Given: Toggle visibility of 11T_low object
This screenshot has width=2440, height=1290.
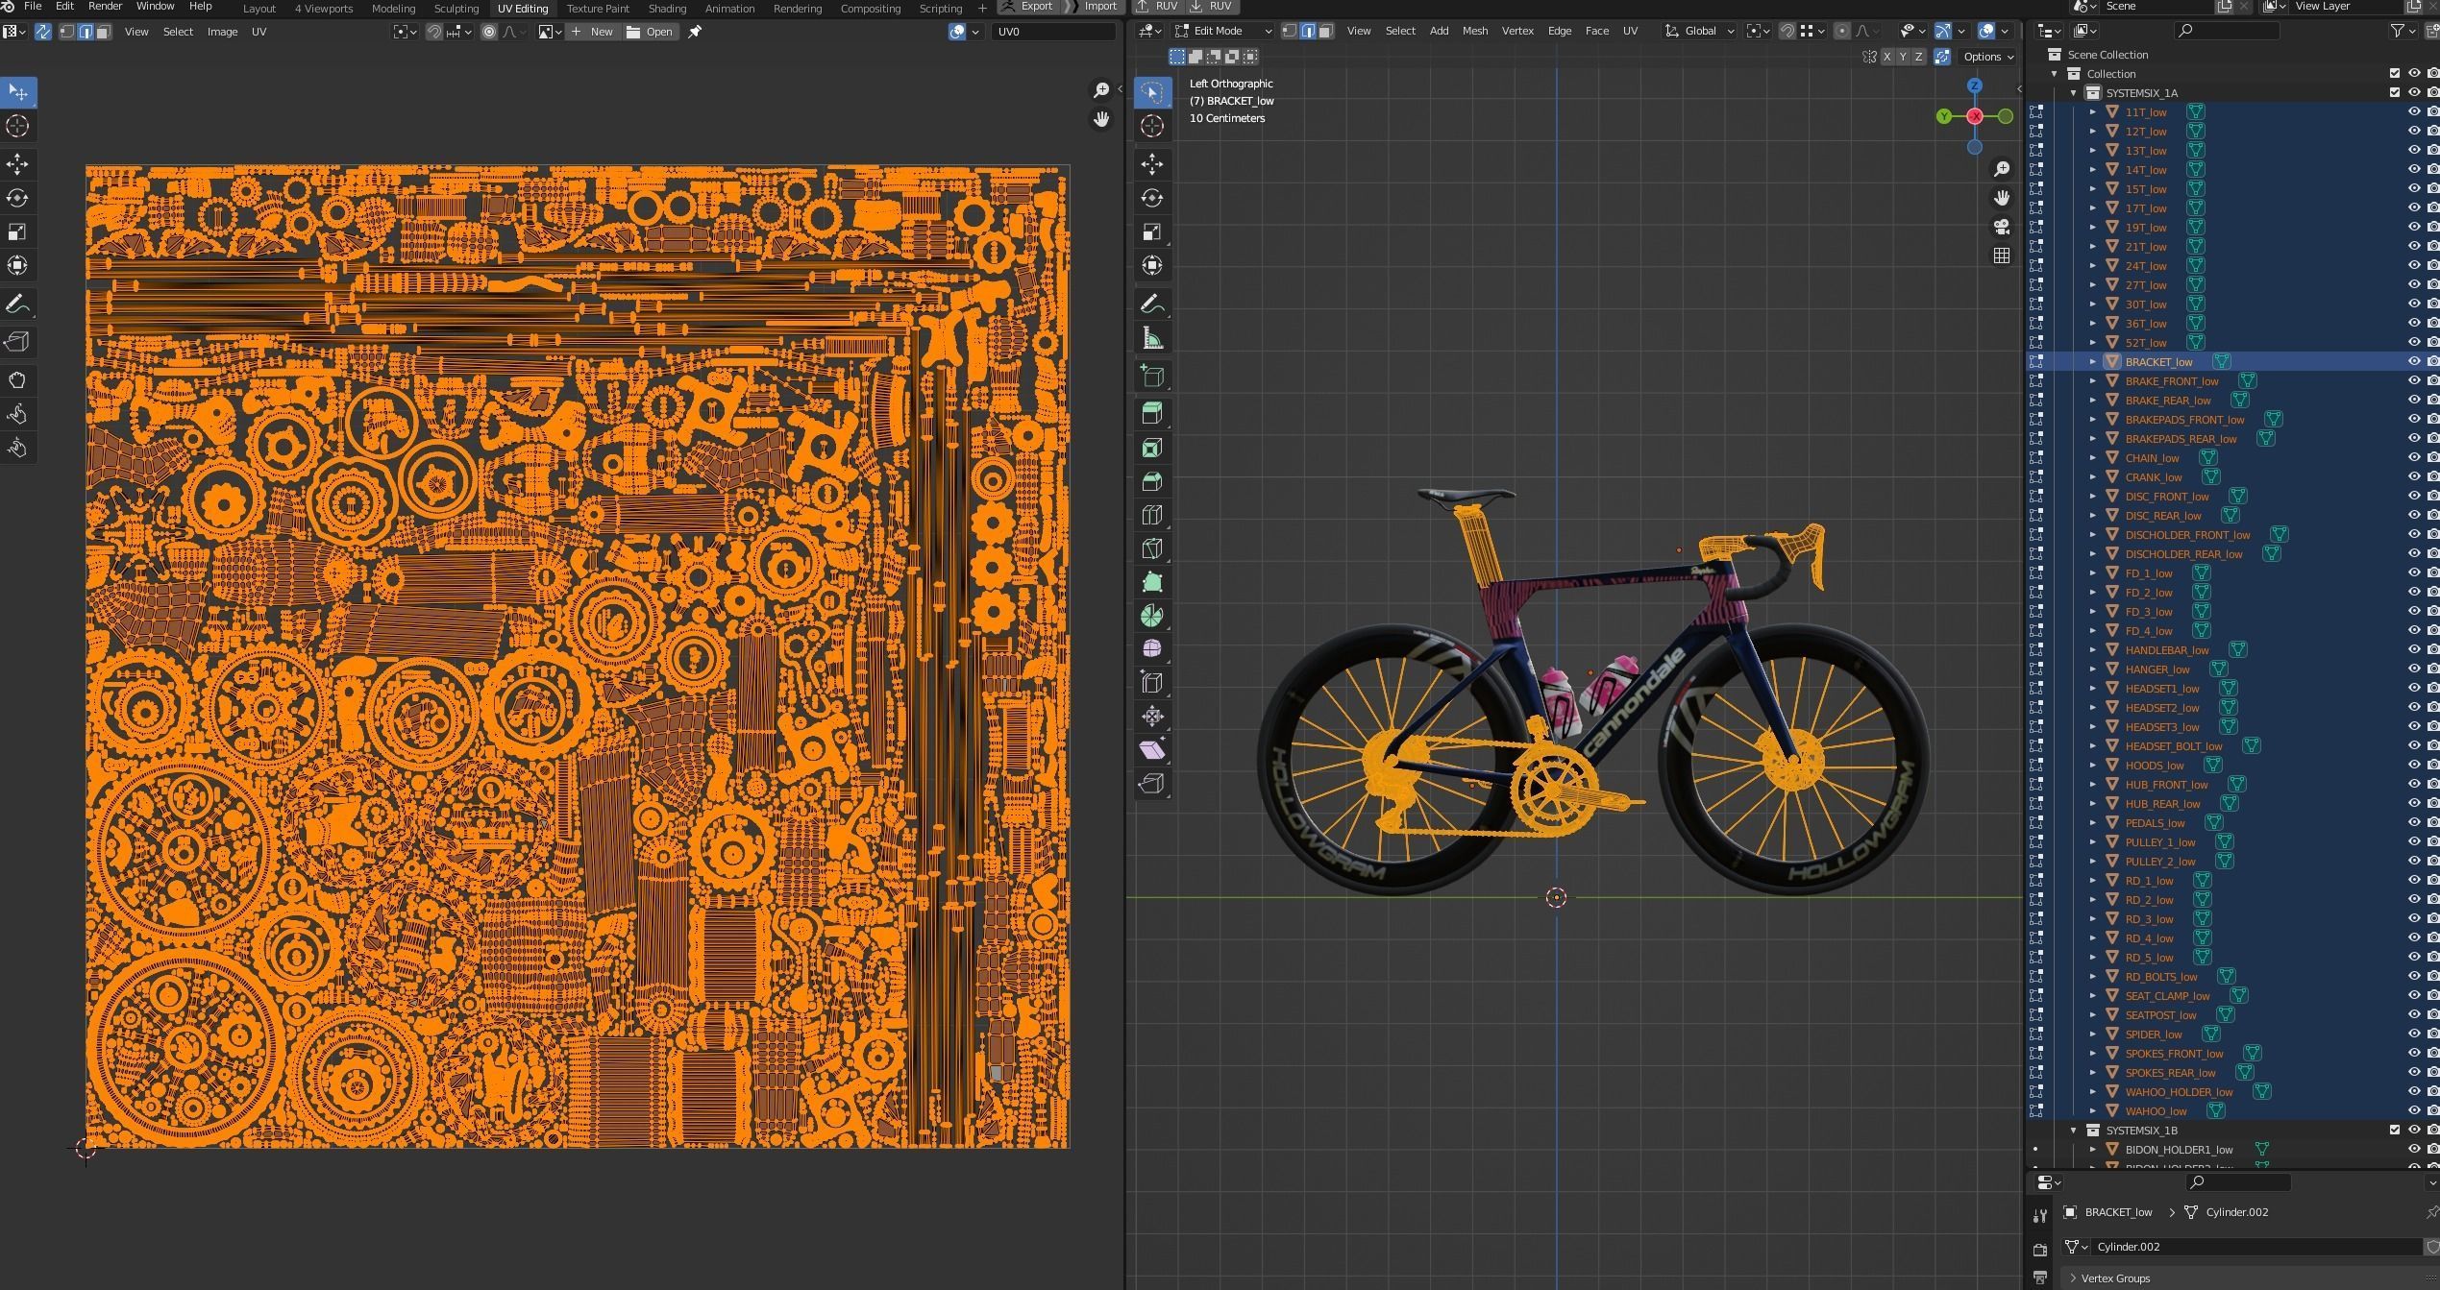Looking at the screenshot, I should click(2413, 112).
